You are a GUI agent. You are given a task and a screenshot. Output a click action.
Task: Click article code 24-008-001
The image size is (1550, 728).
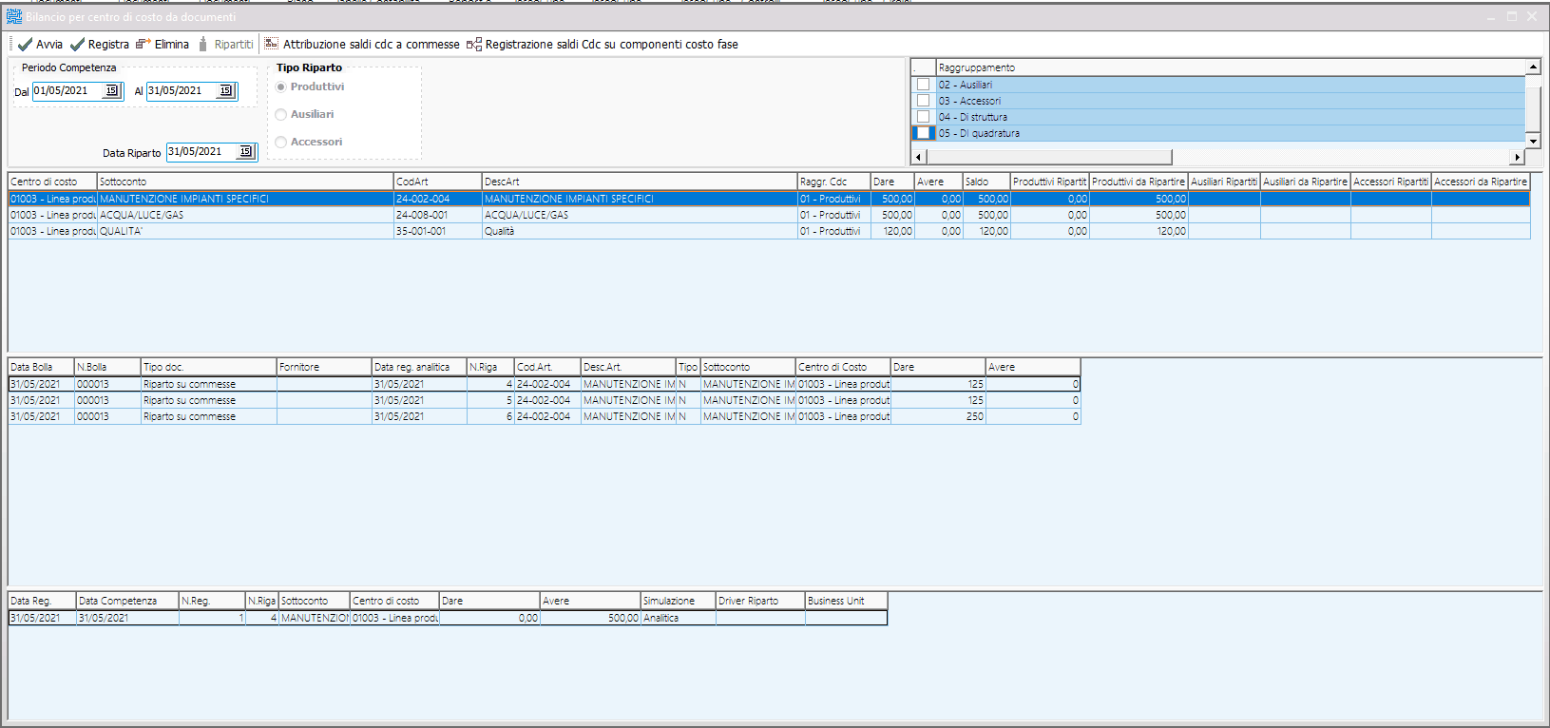point(438,215)
